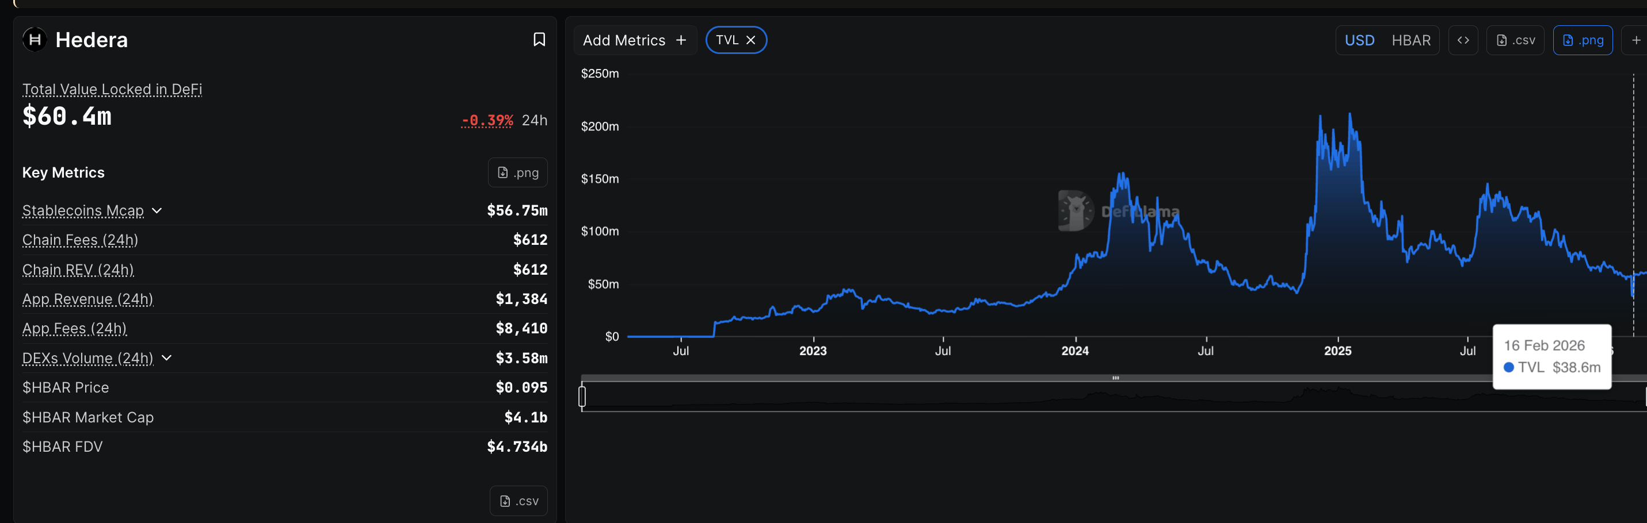Image resolution: width=1647 pixels, height=523 pixels.
Task: Switch chart denomination to USD
Action: pos(1359,40)
